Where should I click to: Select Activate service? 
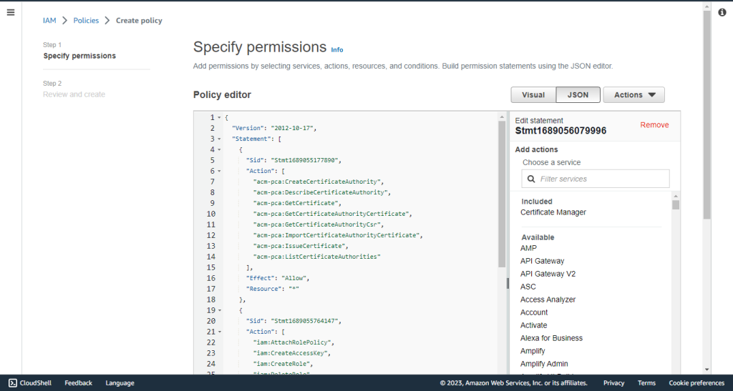point(534,325)
